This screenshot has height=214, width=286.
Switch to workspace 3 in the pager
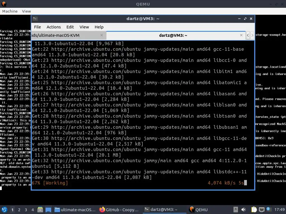coord(26,210)
